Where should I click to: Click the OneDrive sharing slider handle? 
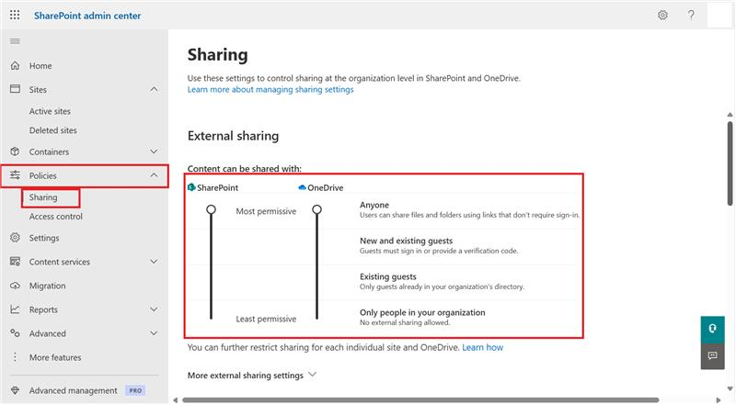tap(317, 209)
